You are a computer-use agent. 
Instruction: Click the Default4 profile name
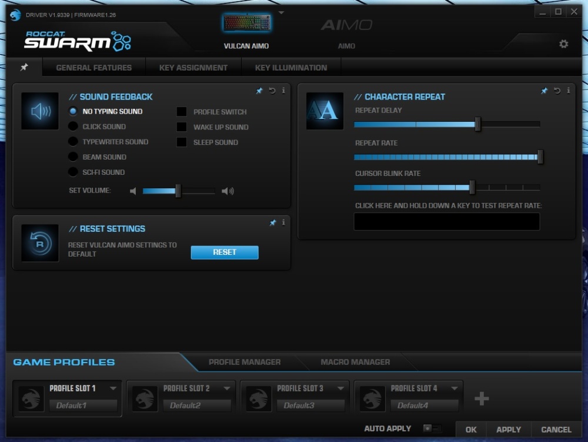pyautogui.click(x=425, y=406)
